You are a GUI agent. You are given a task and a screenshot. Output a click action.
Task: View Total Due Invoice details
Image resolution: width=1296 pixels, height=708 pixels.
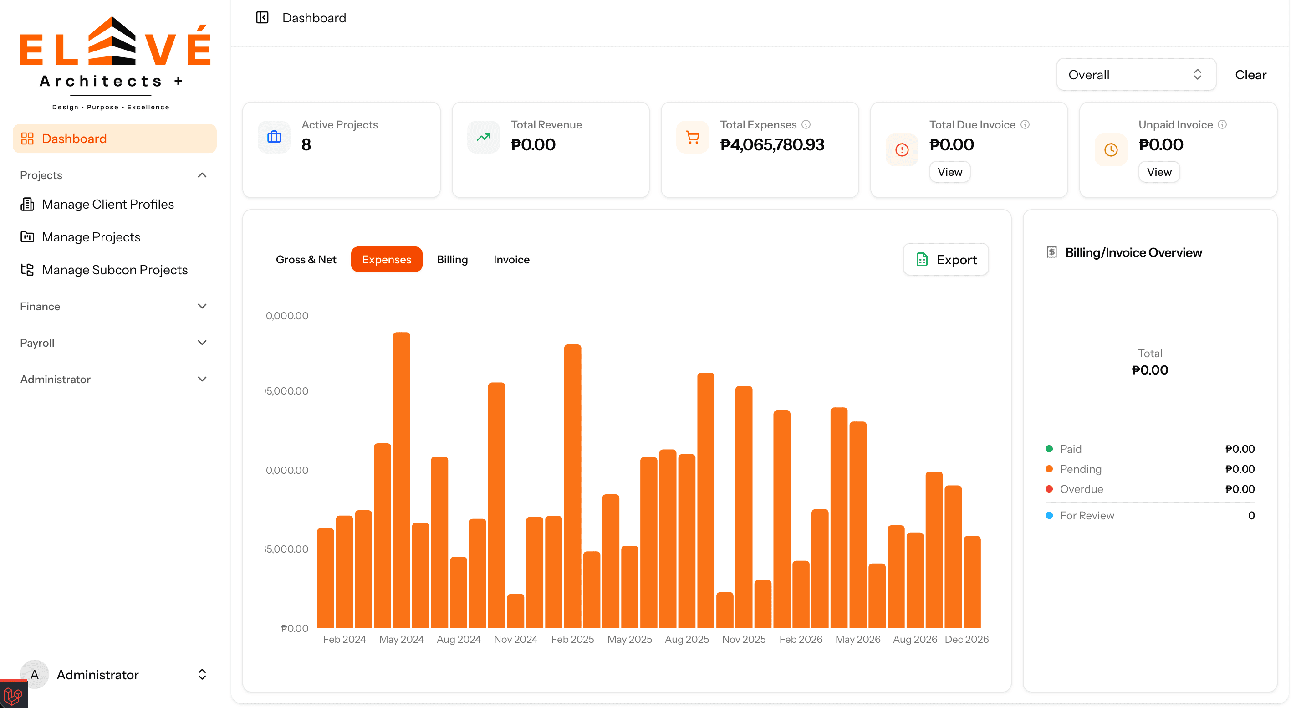tap(950, 172)
